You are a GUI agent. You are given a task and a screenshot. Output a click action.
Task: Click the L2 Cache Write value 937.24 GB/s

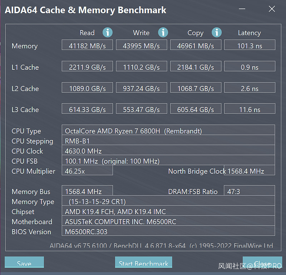point(141,88)
